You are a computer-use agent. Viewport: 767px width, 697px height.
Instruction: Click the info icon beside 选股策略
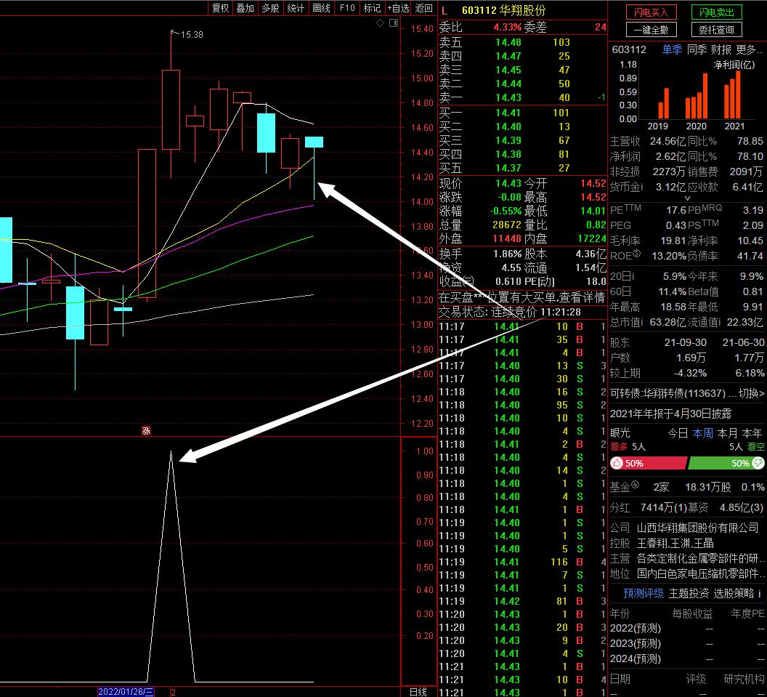pyautogui.click(x=759, y=593)
